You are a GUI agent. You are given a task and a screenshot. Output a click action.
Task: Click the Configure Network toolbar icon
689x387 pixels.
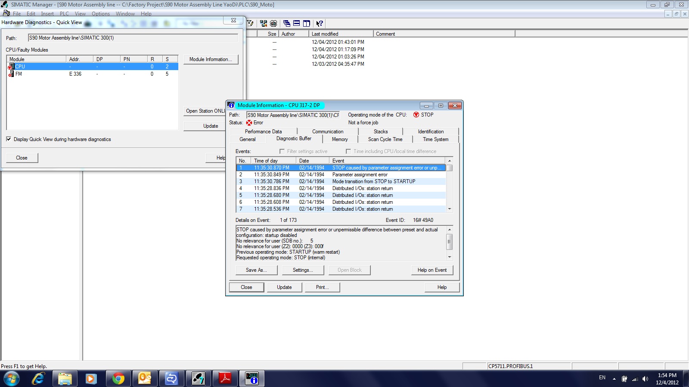tap(264, 23)
